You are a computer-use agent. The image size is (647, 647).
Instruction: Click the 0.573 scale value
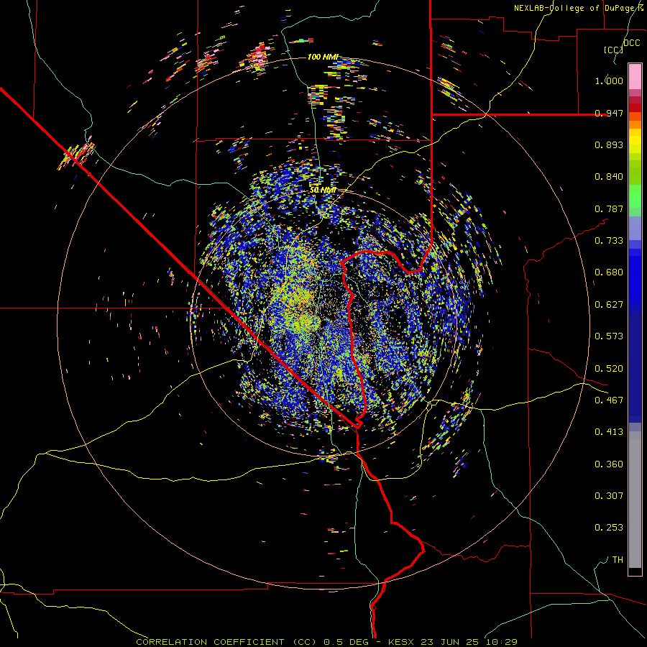point(609,336)
